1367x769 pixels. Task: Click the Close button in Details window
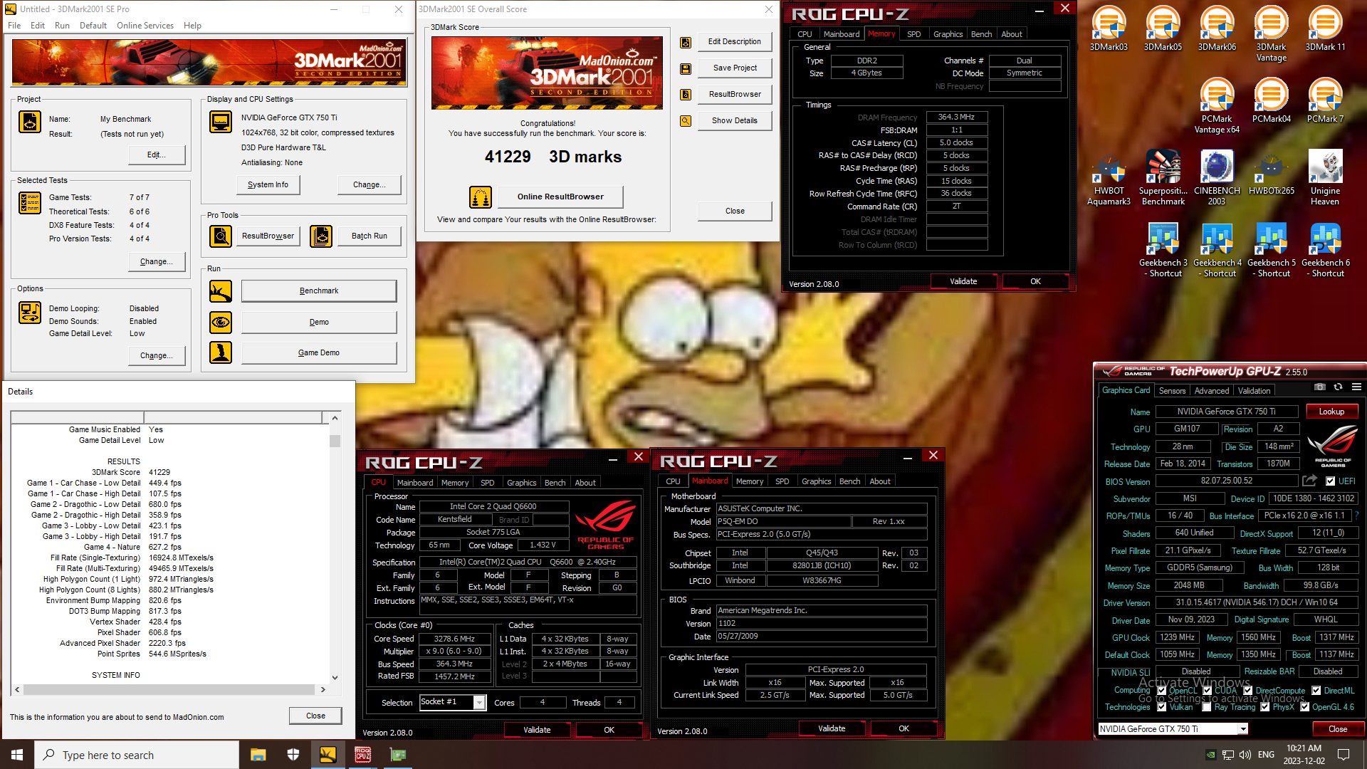click(315, 716)
